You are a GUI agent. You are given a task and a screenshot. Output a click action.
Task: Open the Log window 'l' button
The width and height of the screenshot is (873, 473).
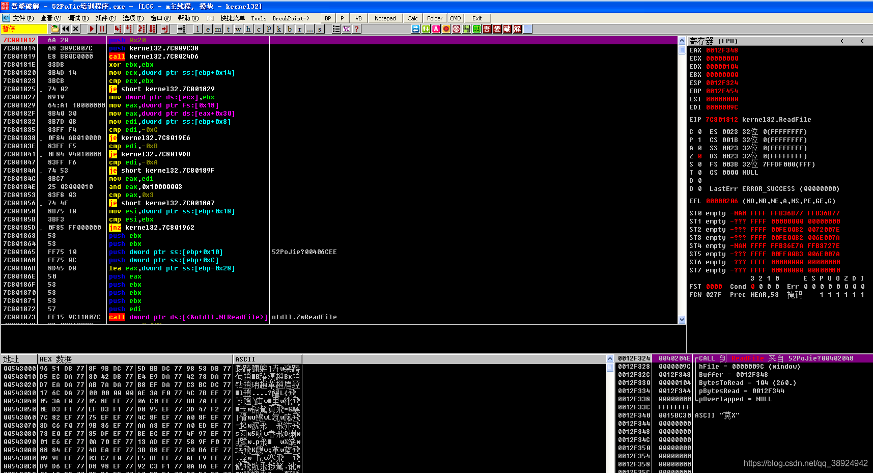tap(198, 29)
